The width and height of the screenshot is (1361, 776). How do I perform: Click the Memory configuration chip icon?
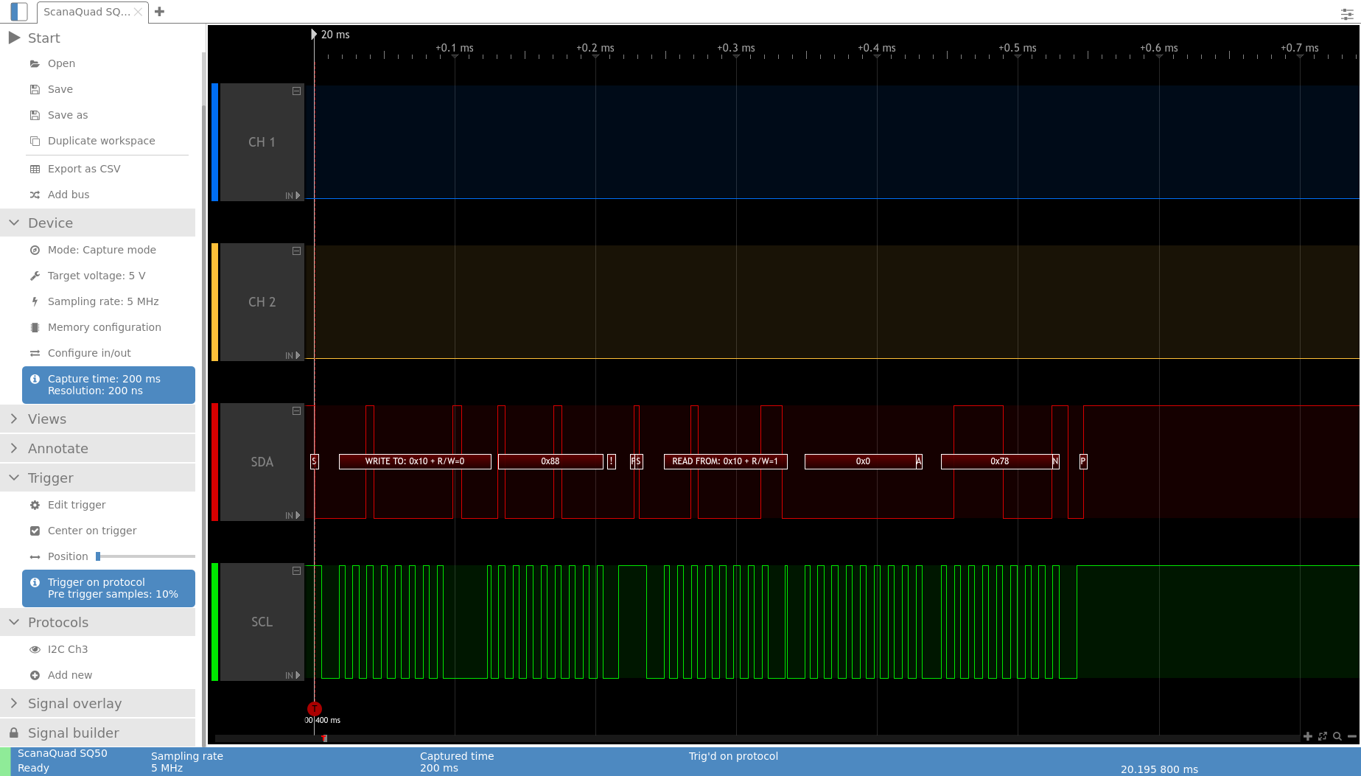tap(35, 327)
